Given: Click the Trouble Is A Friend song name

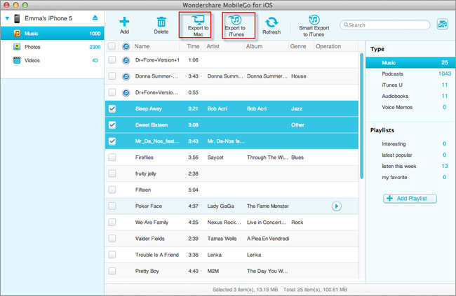Looking at the screenshot, I should 156,255.
